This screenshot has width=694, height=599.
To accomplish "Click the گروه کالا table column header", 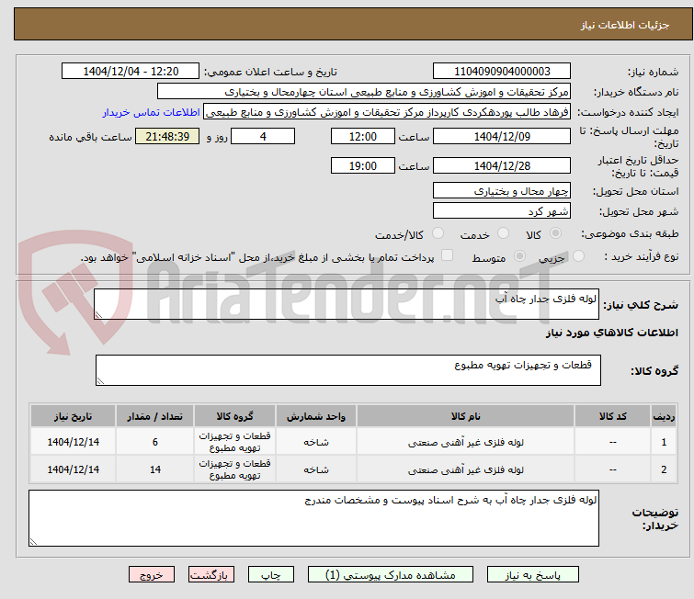I will tap(234, 416).
